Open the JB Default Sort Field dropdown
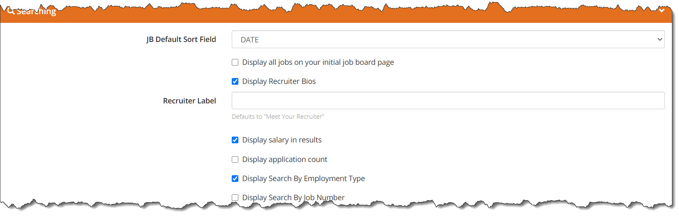 [x=448, y=39]
